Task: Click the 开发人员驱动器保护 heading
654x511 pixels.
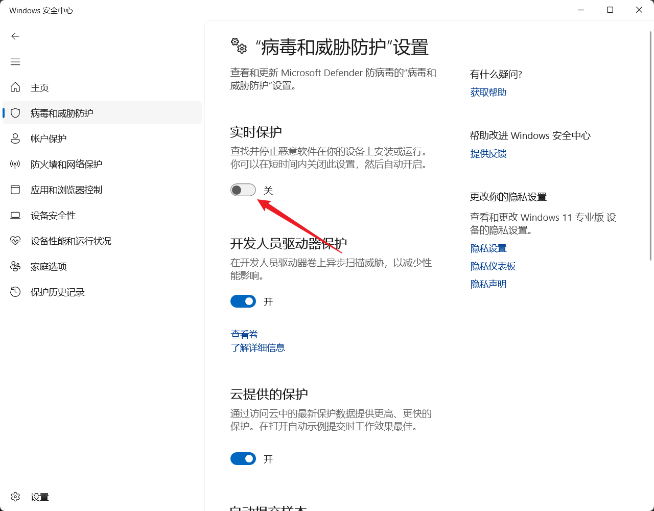Action: (x=289, y=244)
